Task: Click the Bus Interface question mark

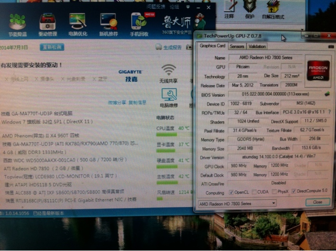Action: tap(329, 112)
